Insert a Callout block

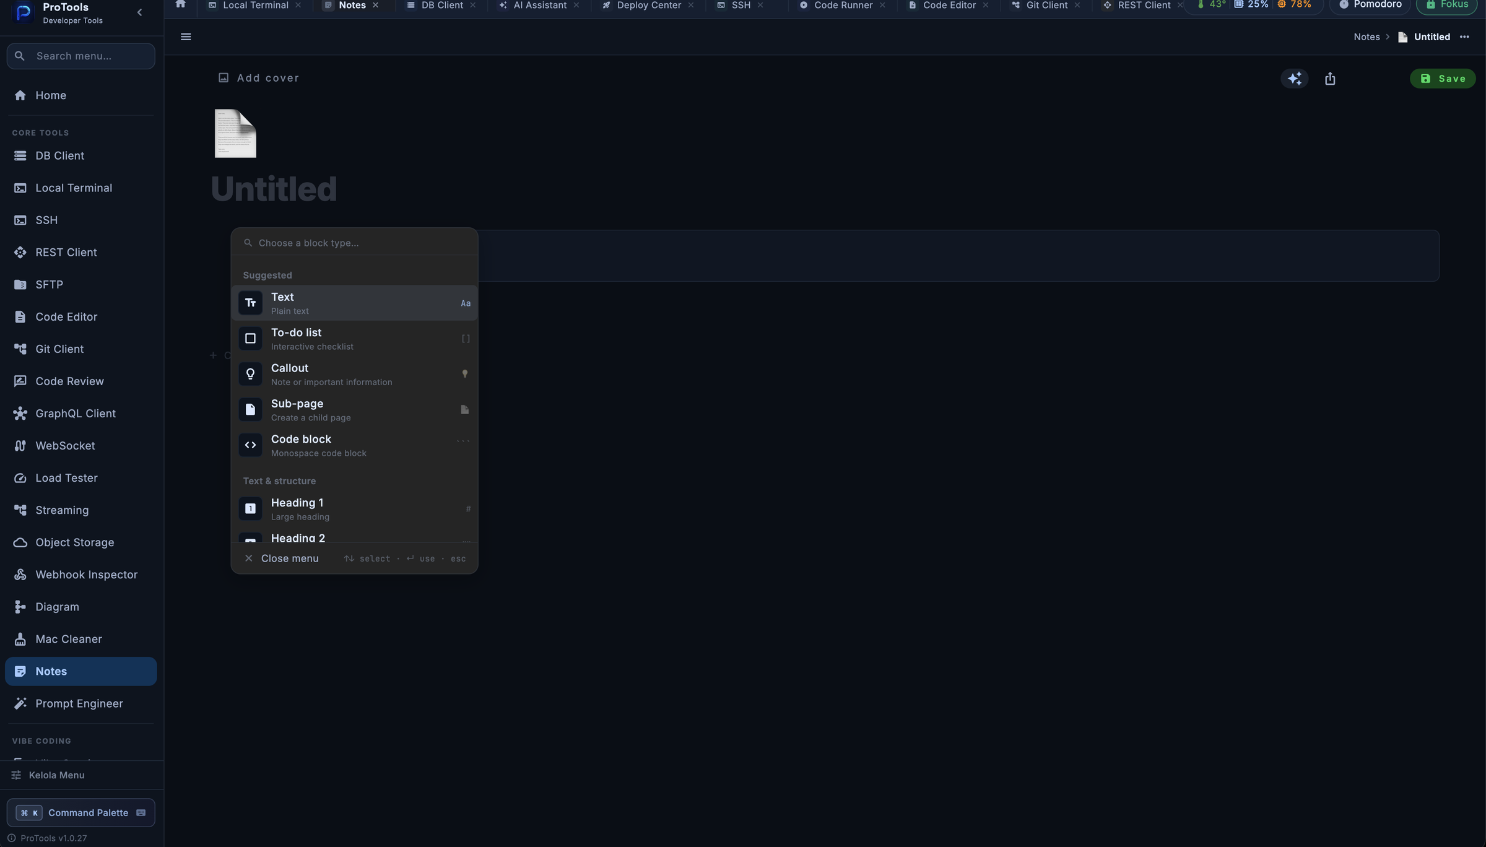point(355,374)
